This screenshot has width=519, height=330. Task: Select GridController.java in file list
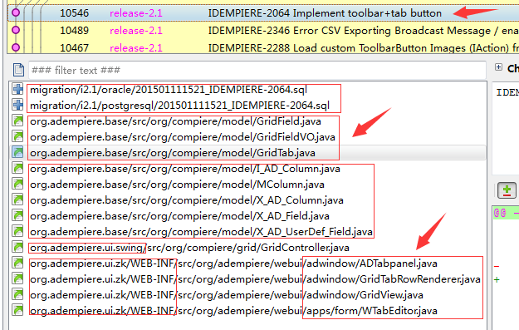click(x=189, y=248)
